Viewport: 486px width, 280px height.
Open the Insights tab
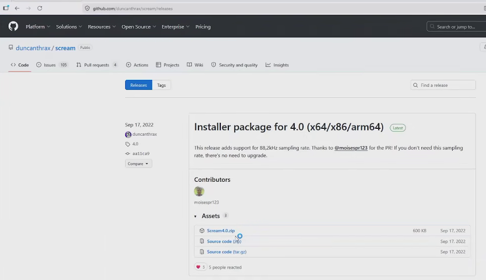click(277, 65)
